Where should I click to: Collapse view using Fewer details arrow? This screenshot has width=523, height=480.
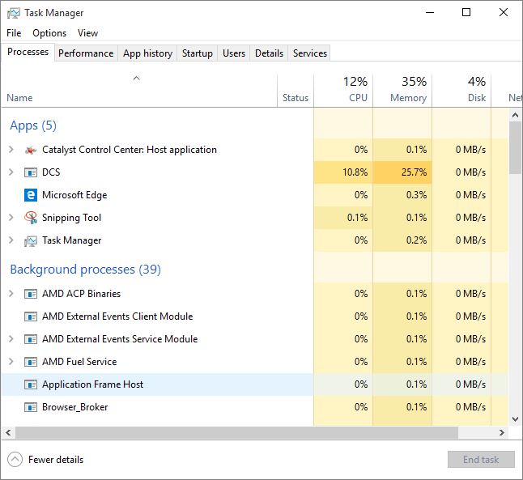15,460
